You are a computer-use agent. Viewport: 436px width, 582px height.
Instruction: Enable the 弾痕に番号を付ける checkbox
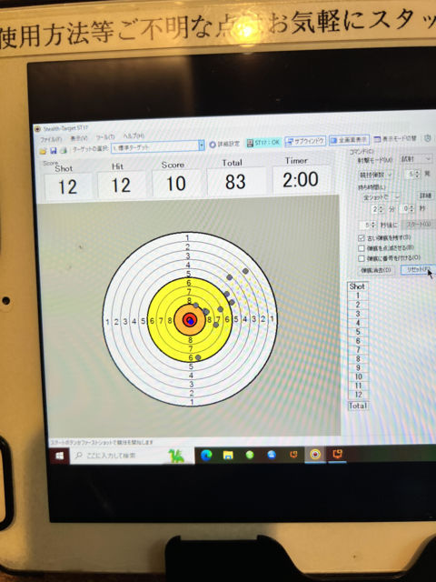click(362, 258)
